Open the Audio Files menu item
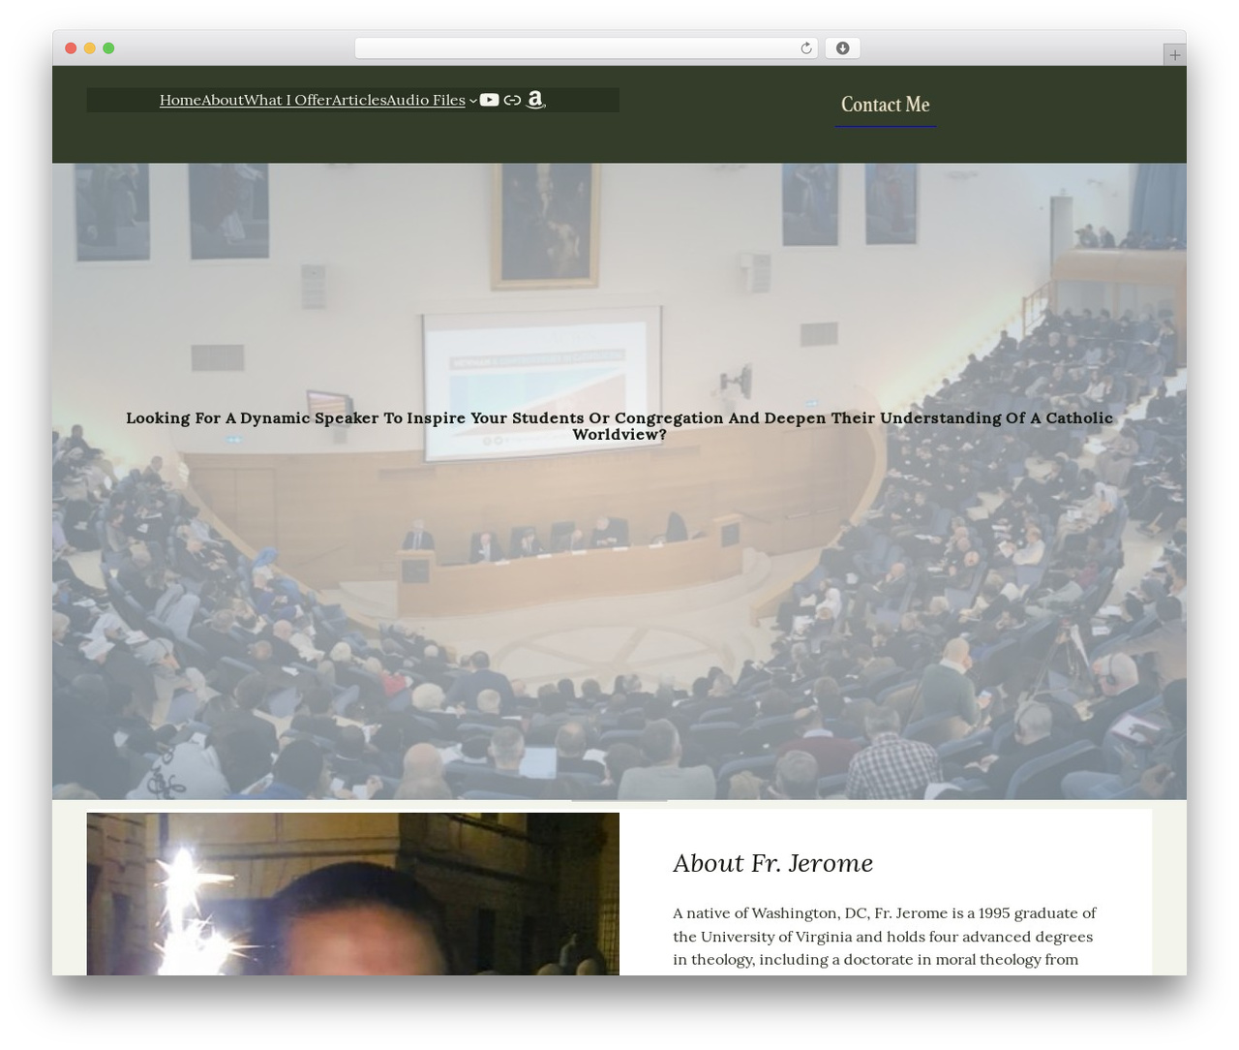Screen dimensions: 1239x1050 click(x=426, y=100)
